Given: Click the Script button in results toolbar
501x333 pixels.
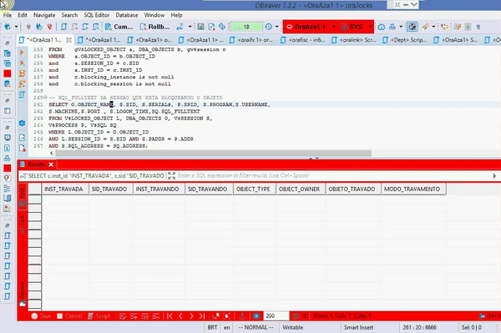Looking at the screenshot, I should tap(99, 315).
